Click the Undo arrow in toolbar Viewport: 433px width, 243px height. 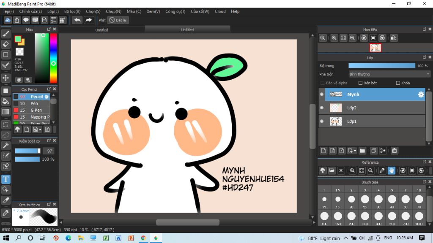point(77,20)
